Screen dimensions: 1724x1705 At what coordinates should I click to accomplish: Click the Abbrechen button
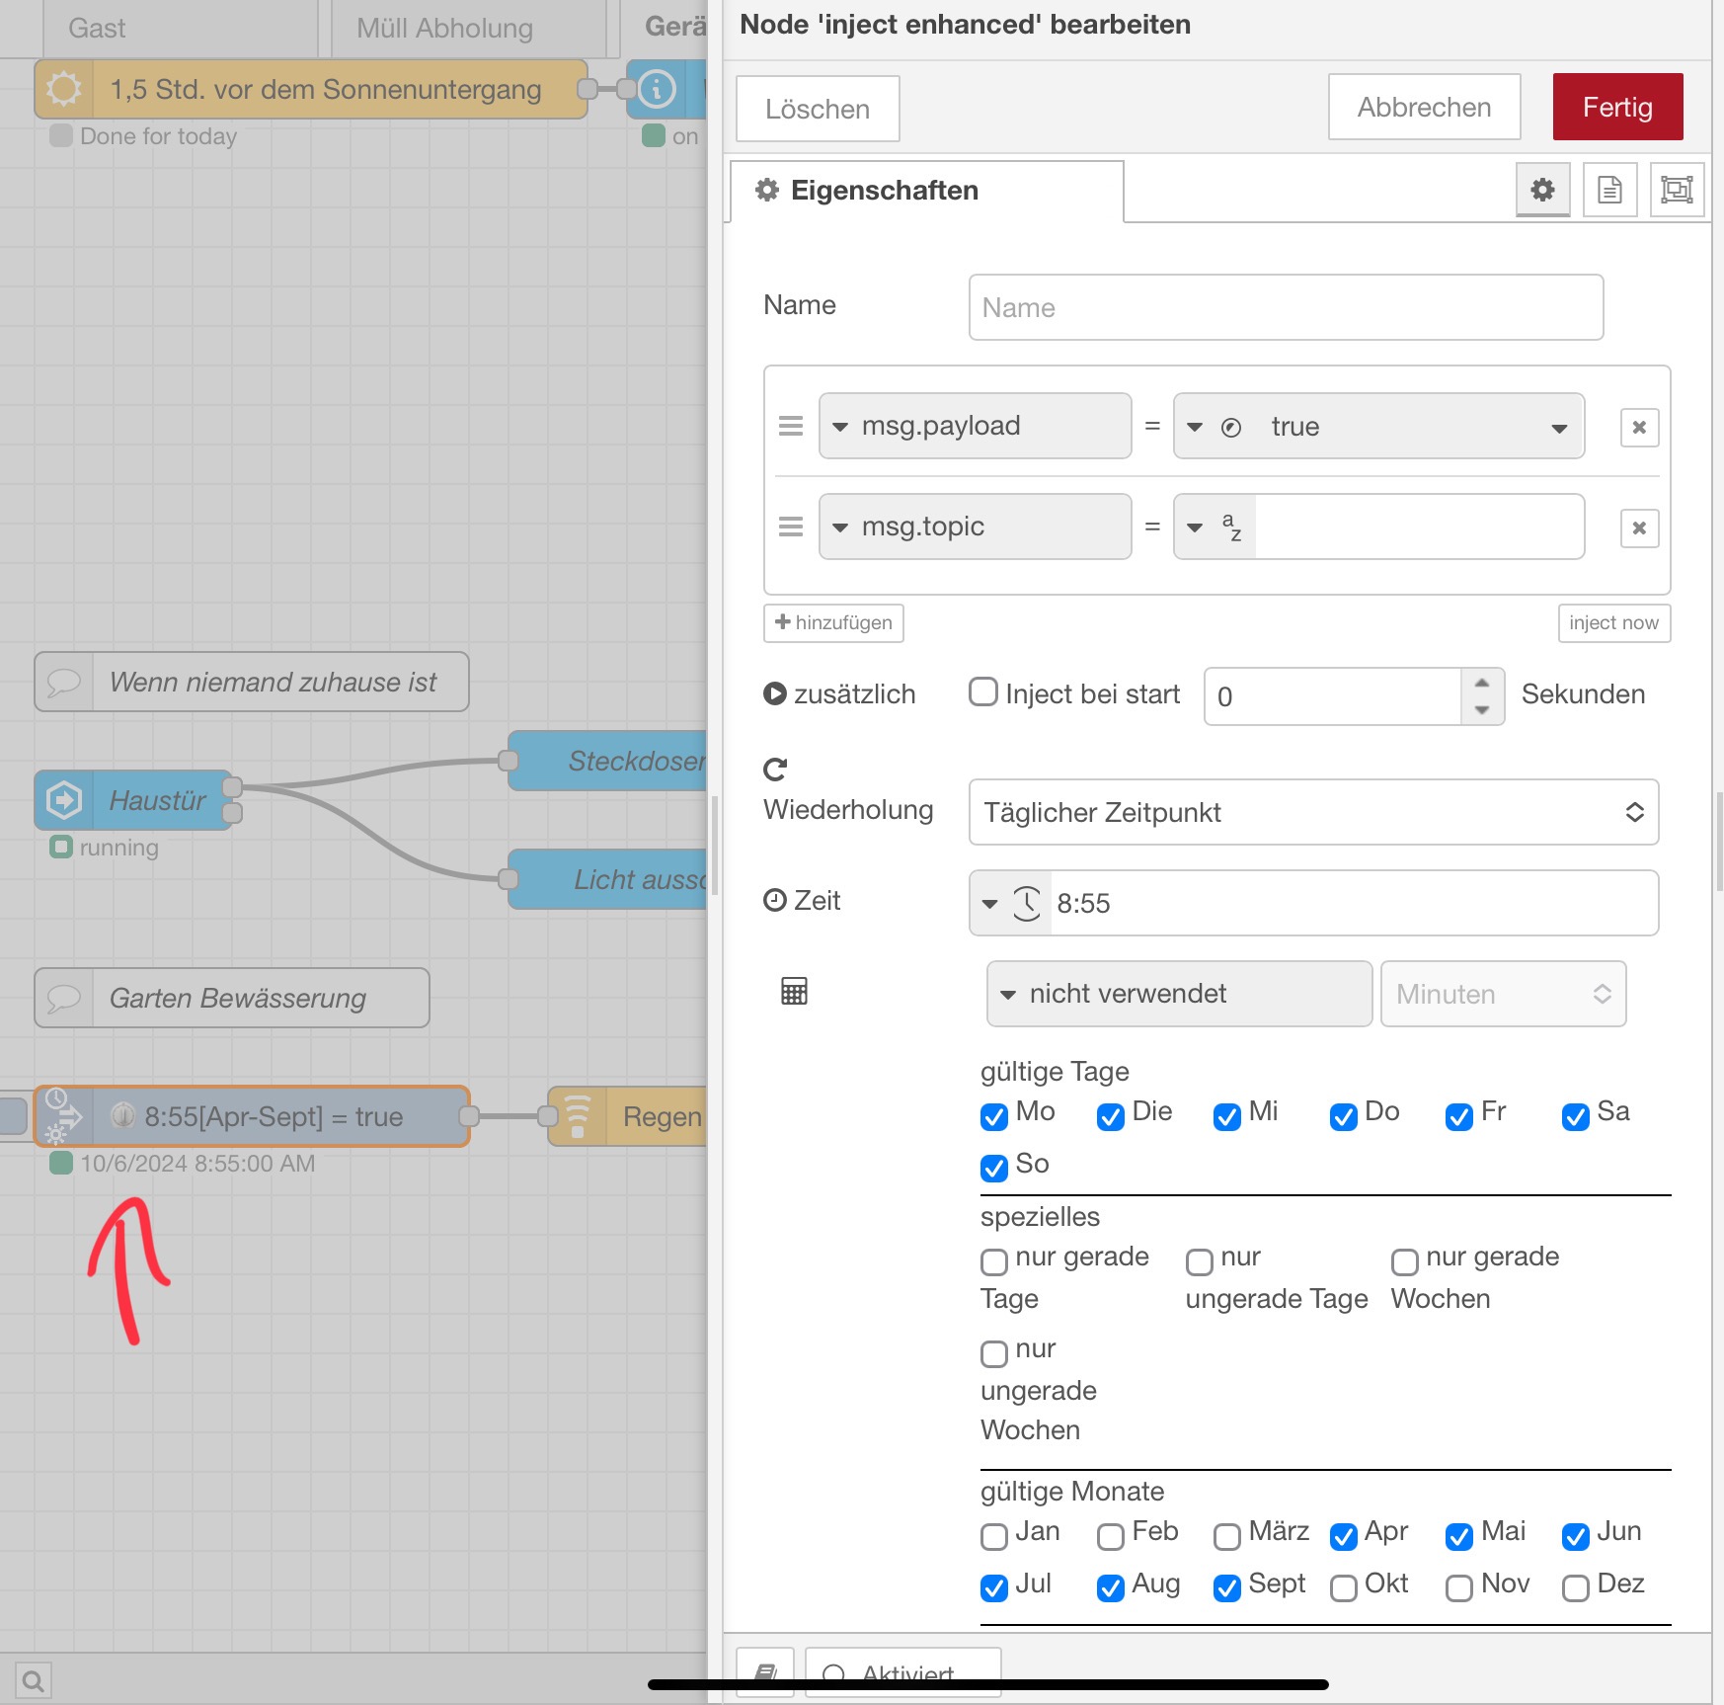(1424, 107)
